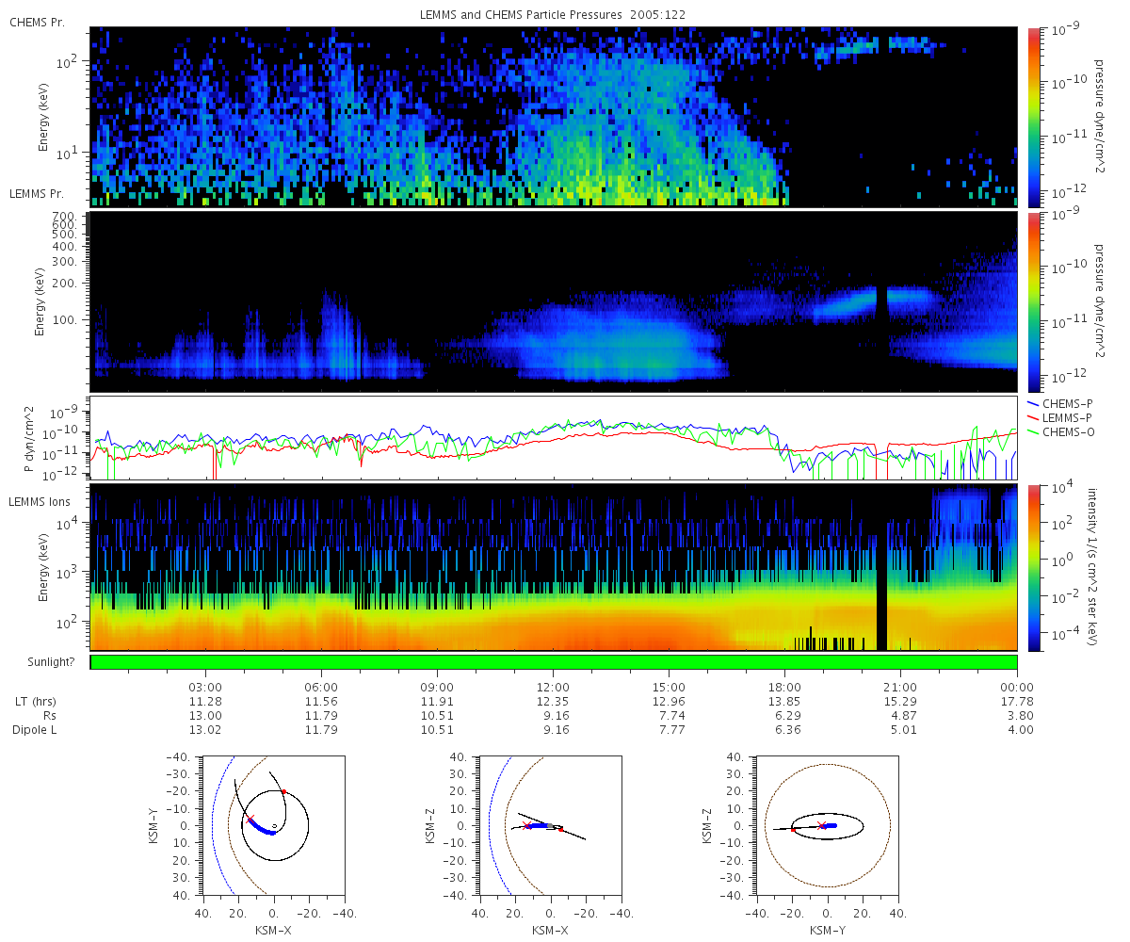Click the Rs value 7.74
This screenshot has height=942, width=1130.
coord(669,716)
